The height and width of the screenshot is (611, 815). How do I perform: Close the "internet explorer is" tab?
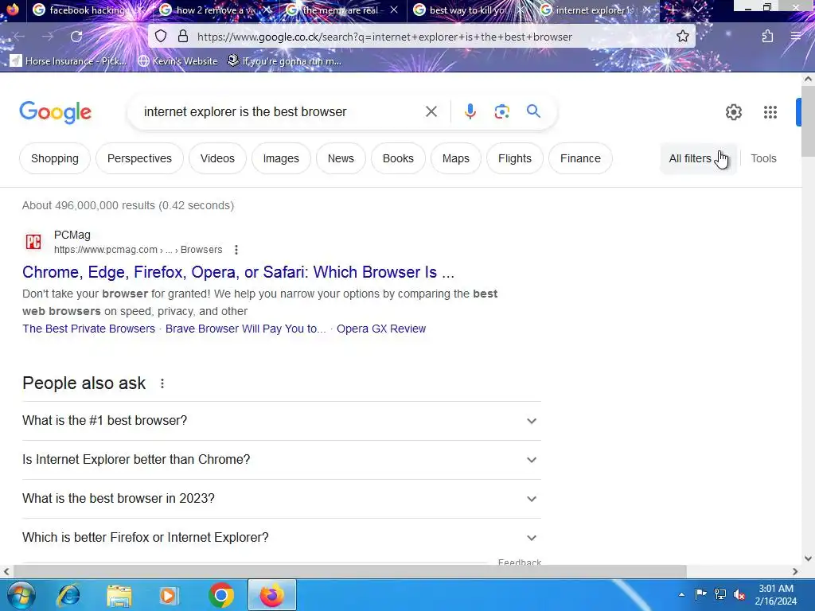coord(647,10)
